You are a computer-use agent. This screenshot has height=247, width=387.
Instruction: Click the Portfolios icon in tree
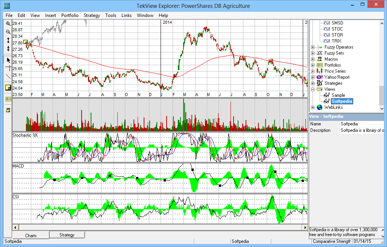coord(320,65)
